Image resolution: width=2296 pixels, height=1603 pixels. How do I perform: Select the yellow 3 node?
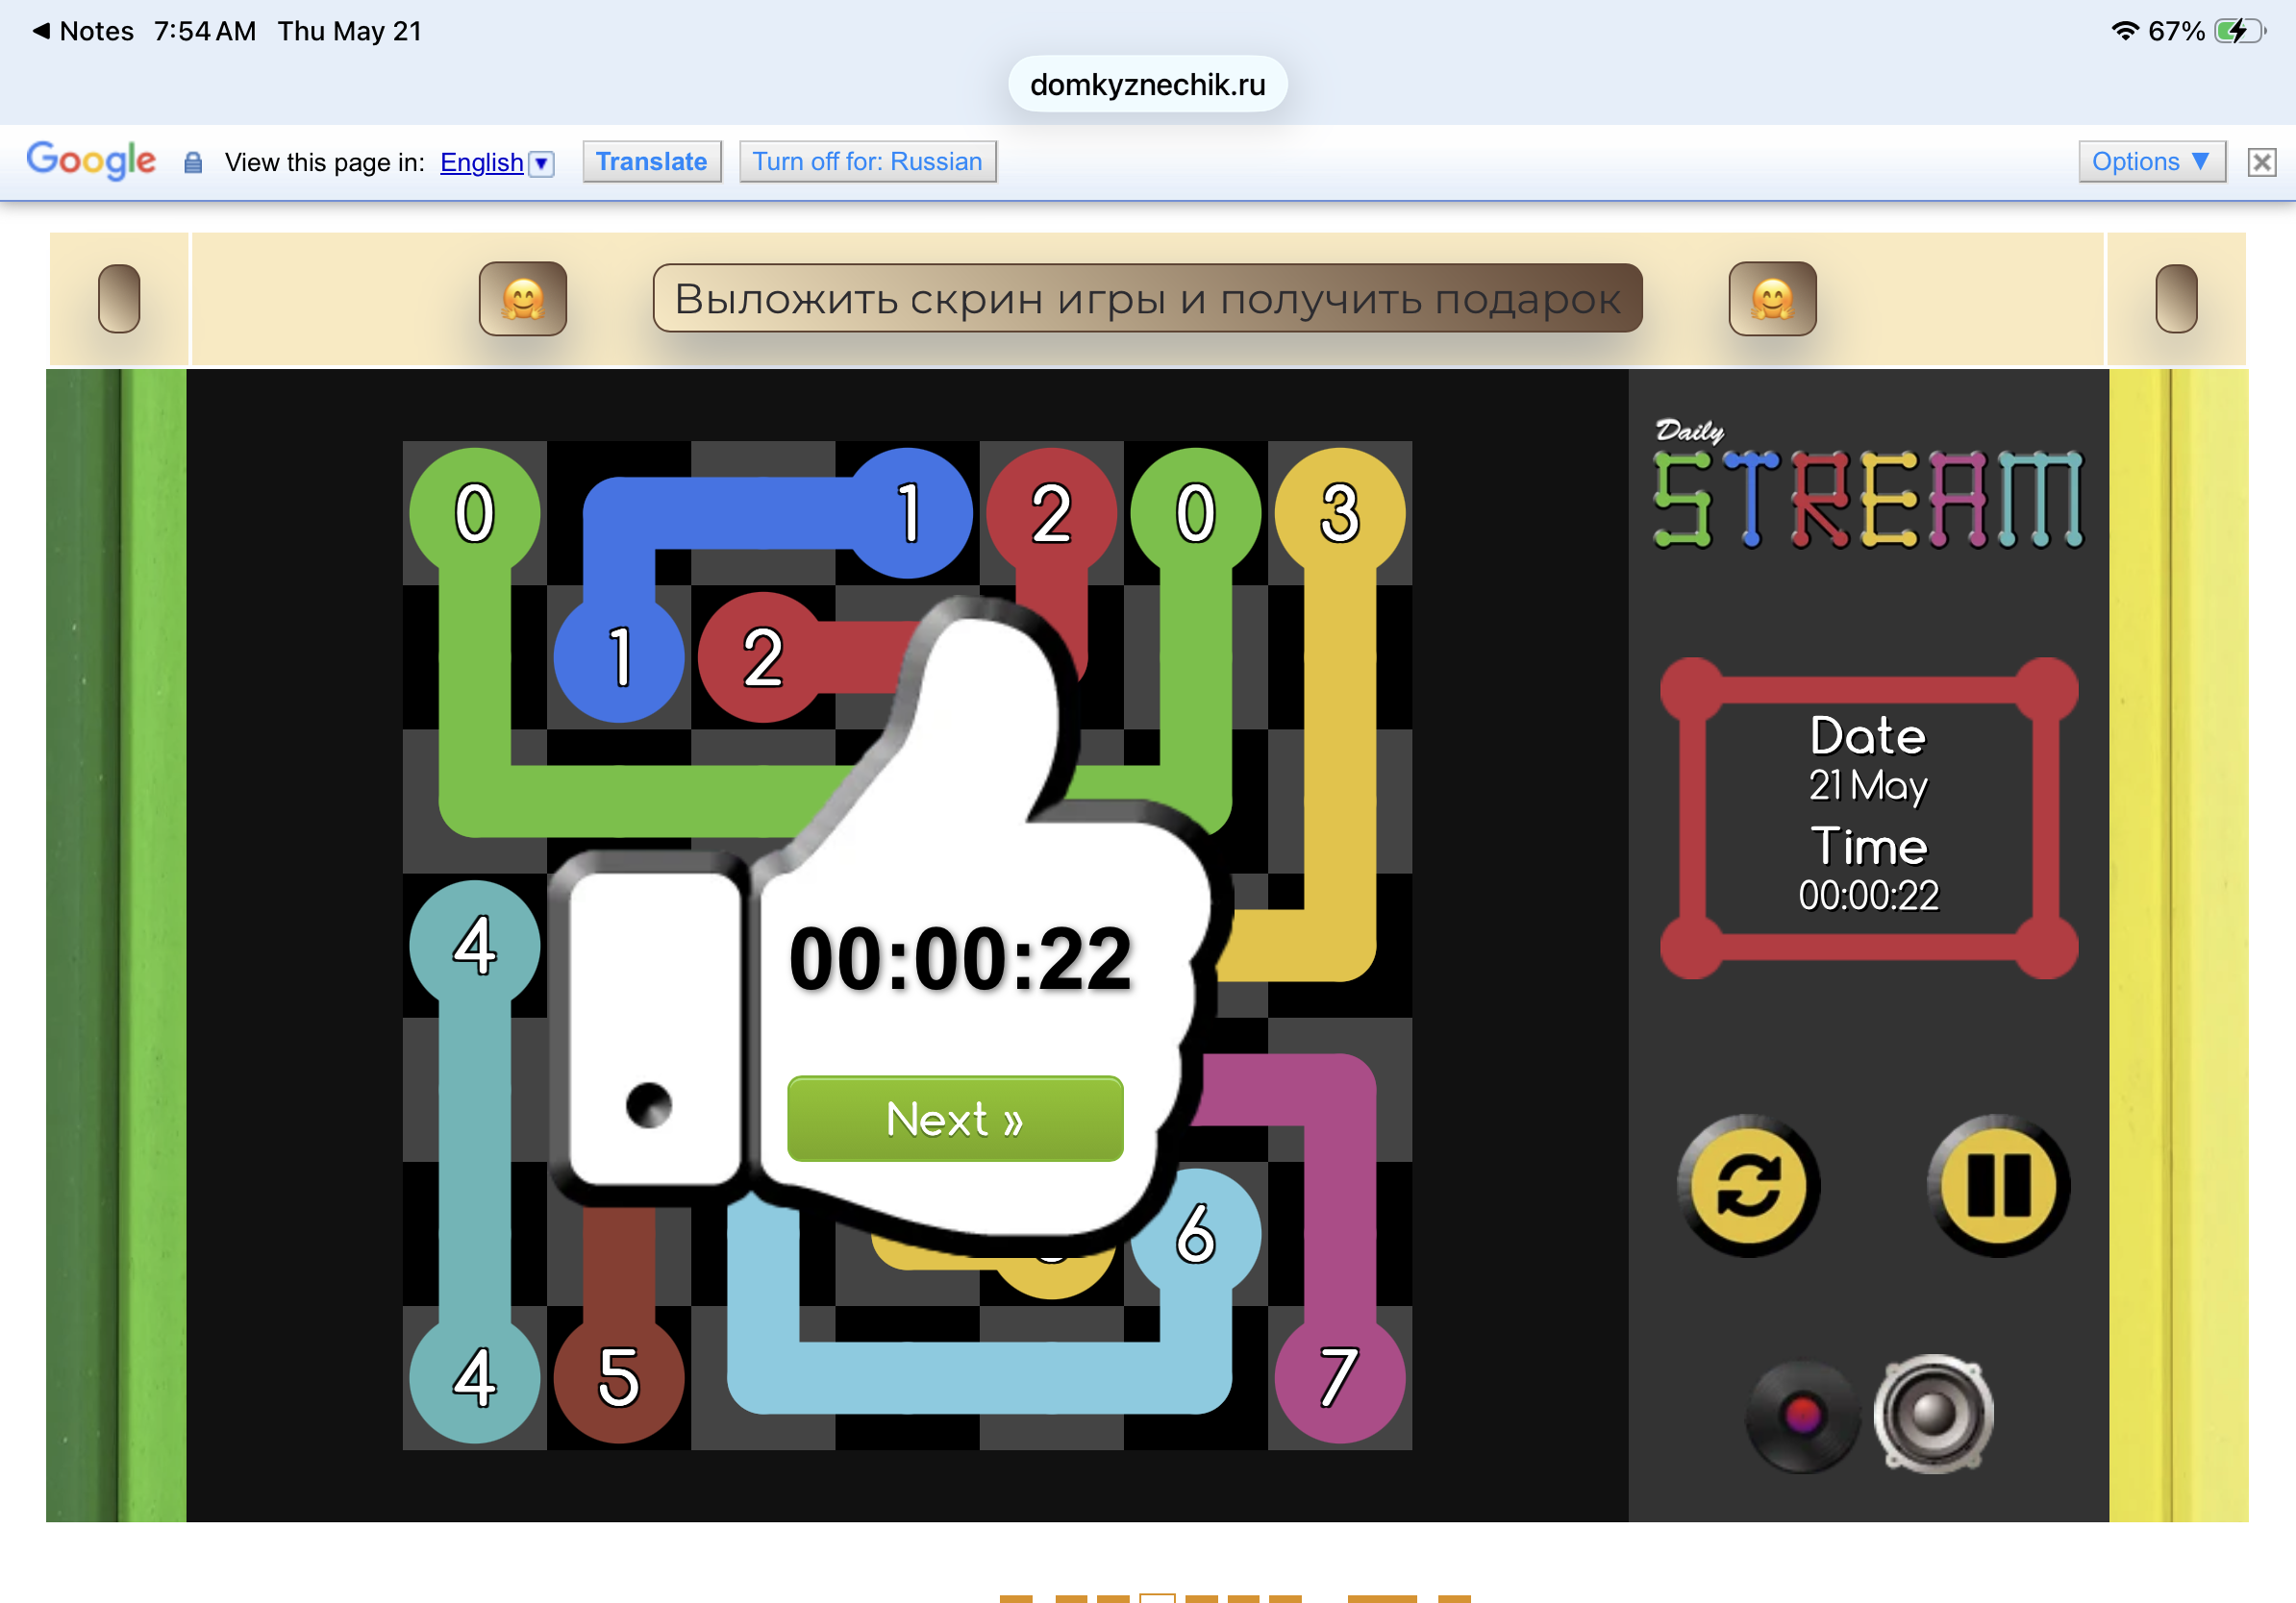coord(1339,512)
